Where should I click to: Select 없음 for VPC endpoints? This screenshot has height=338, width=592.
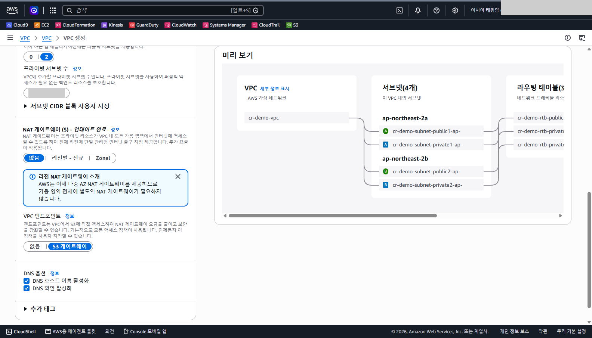35,246
